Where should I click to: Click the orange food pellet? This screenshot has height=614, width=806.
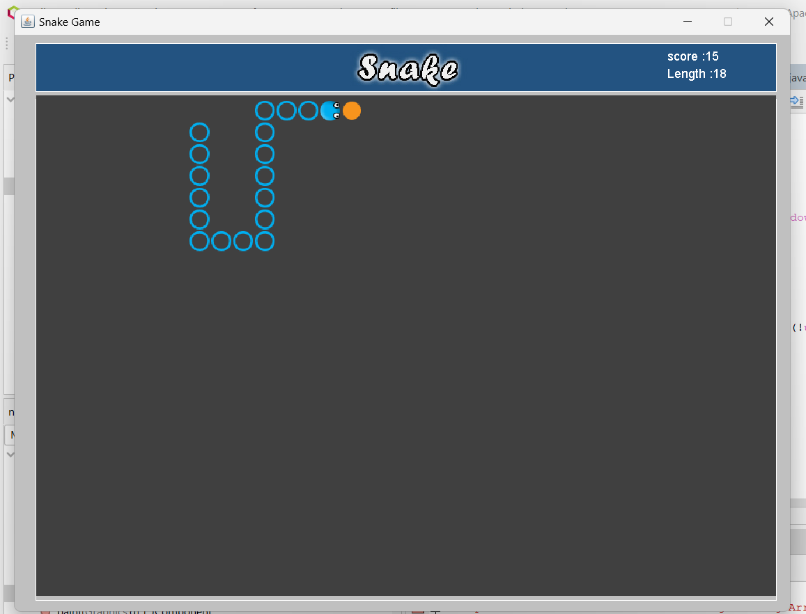tap(352, 111)
